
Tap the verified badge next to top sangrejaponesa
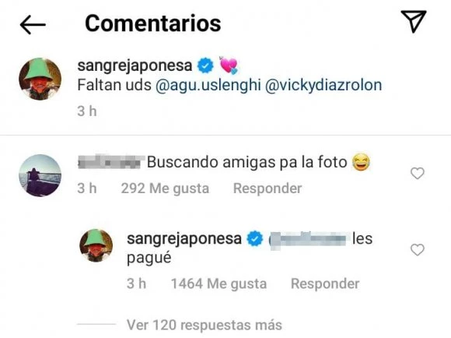205,65
